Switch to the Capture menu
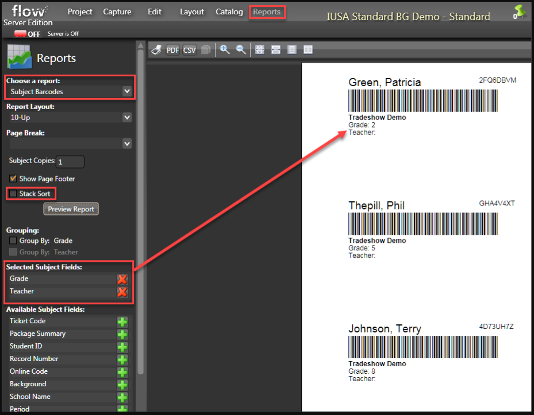The image size is (534, 415). [117, 11]
